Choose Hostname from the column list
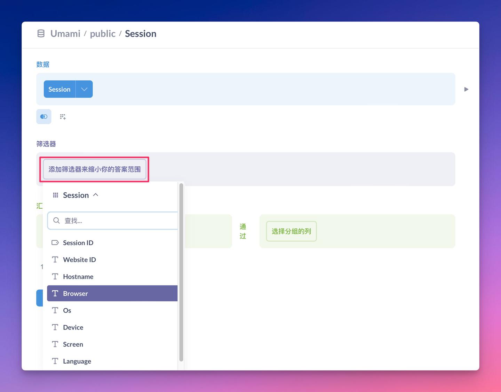This screenshot has height=392, width=501. pyautogui.click(x=112, y=277)
